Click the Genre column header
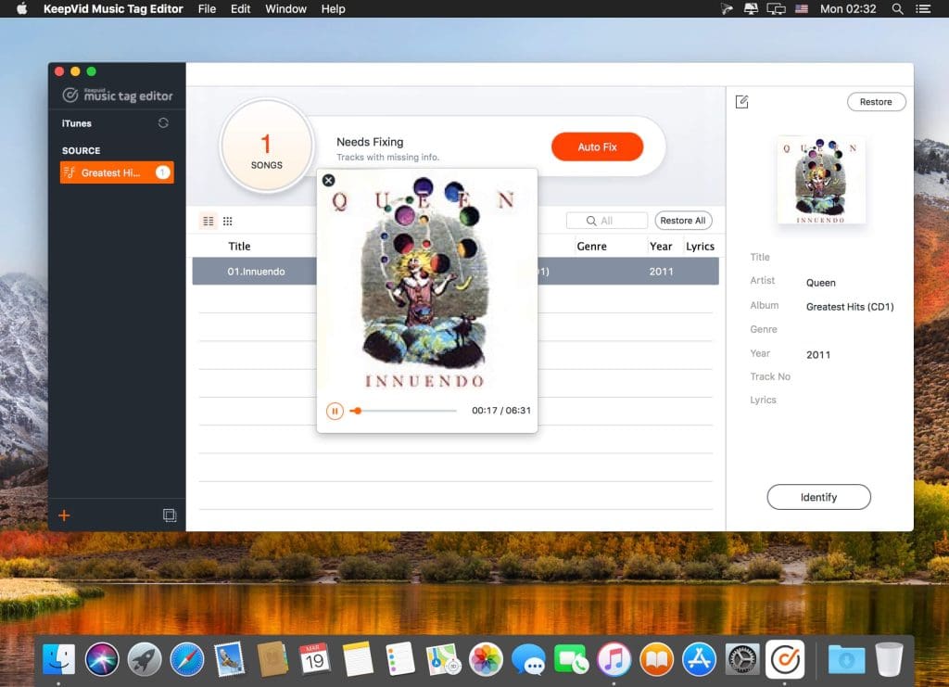Image resolution: width=949 pixels, height=687 pixels. [x=593, y=246]
